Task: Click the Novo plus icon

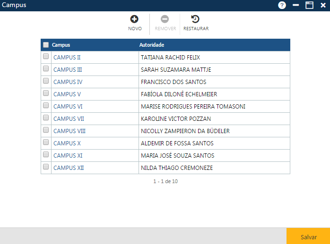Action: pos(135,19)
